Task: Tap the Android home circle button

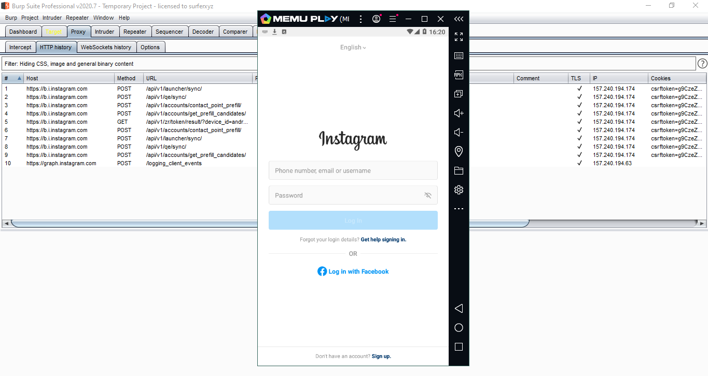Action: [x=459, y=328]
